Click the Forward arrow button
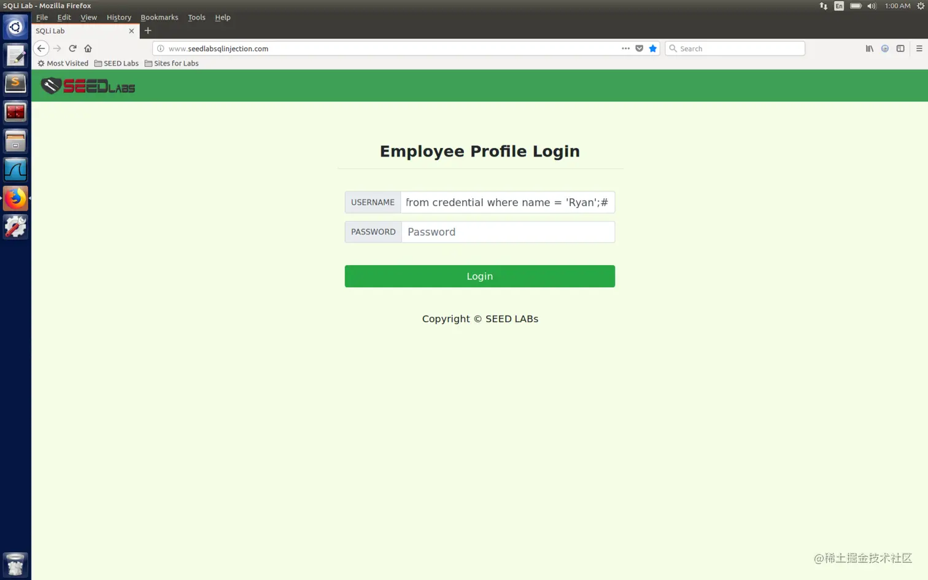The width and height of the screenshot is (928, 580). 57,48
